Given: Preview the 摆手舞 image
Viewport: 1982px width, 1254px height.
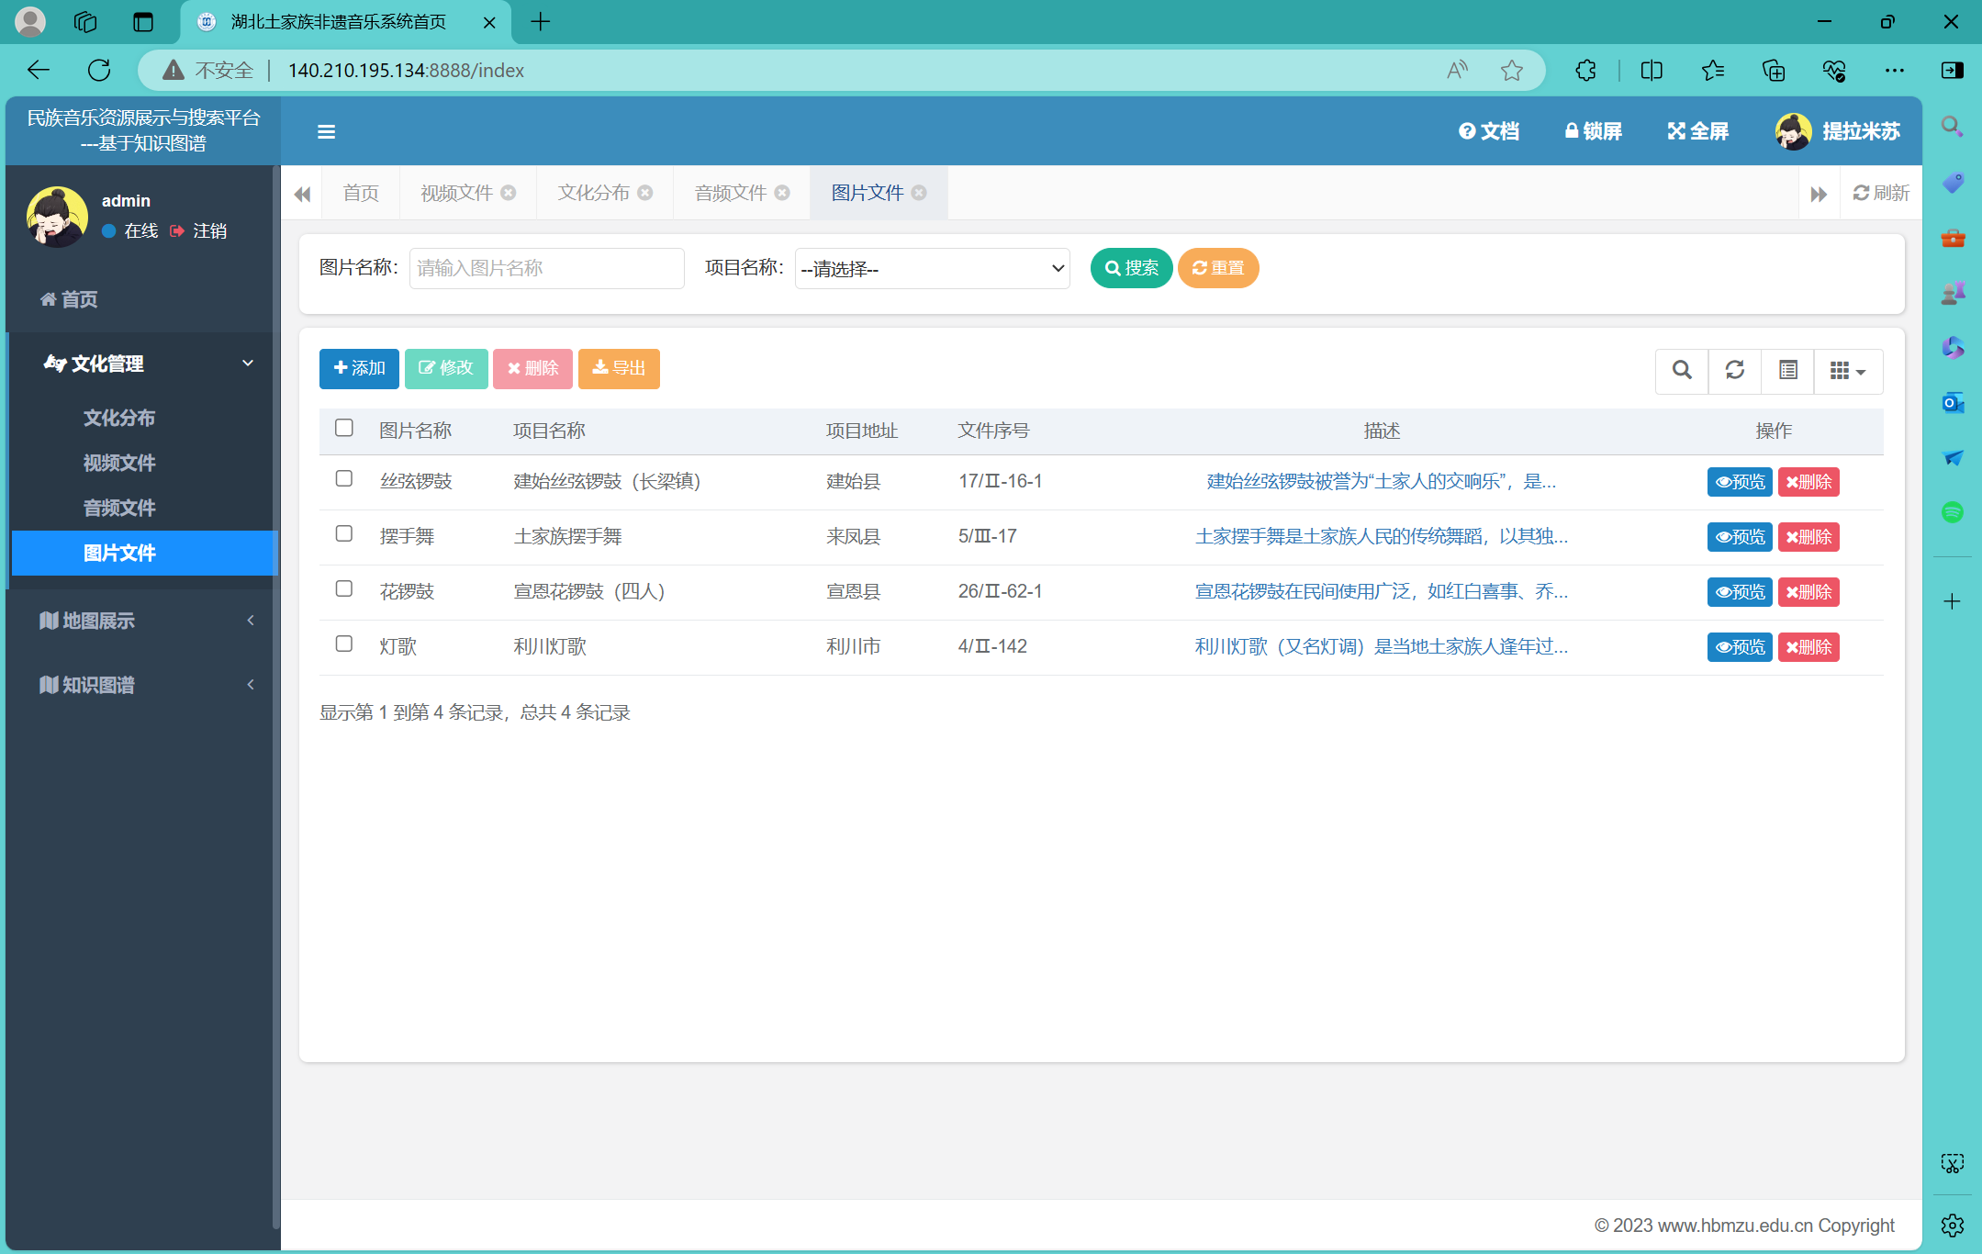Looking at the screenshot, I should 1740,537.
